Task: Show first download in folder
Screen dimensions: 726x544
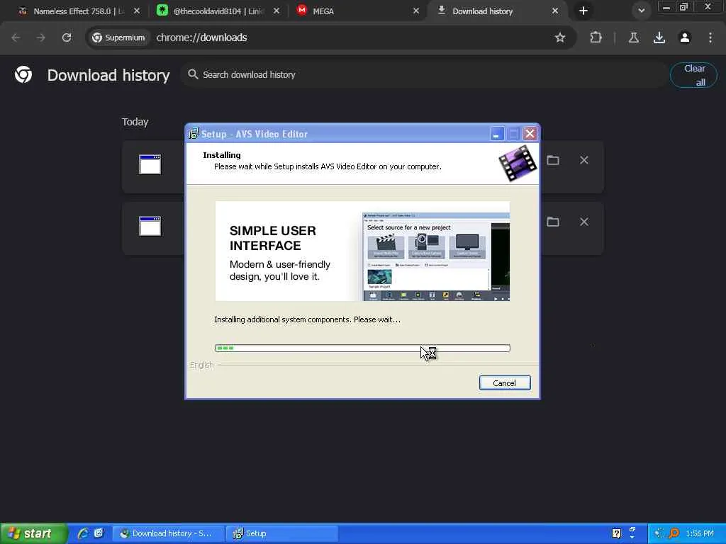Action: [553, 160]
